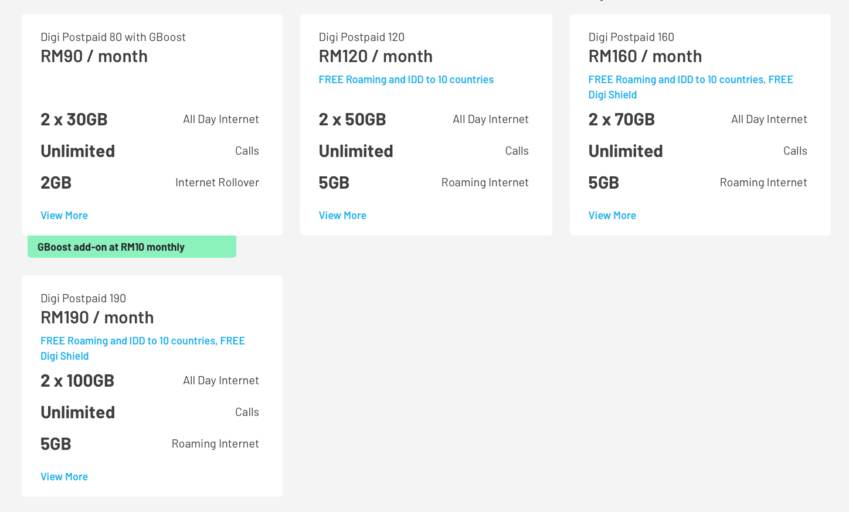The image size is (849, 512).
Task: Click free roaming link under RM120 / month
Action: pyautogui.click(x=406, y=80)
